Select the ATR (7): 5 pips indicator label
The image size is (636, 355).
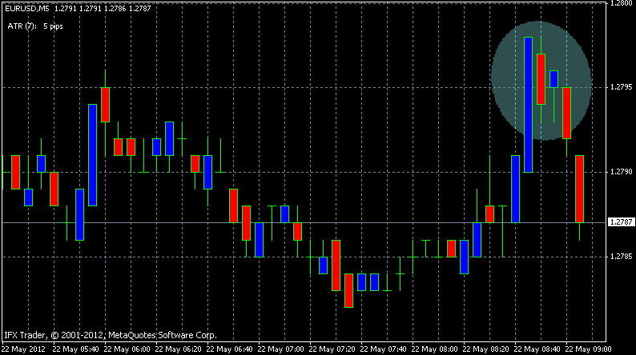[35, 26]
